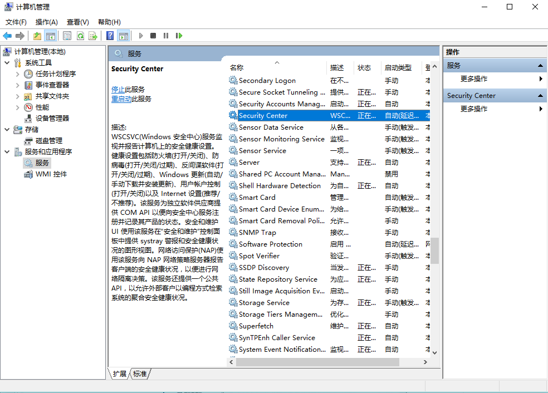Collapse the Security Center actions section
Viewport: 548px width, 393px height.
pyautogui.click(x=540, y=96)
